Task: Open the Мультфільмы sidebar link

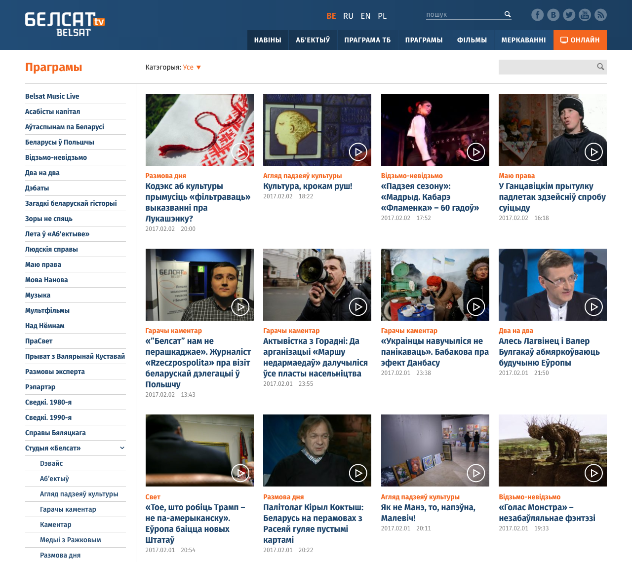Action: pos(47,310)
